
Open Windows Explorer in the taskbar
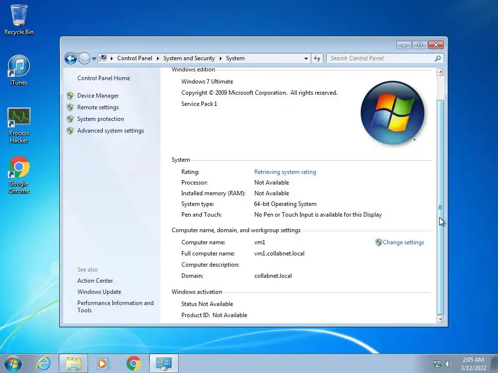tap(73, 363)
